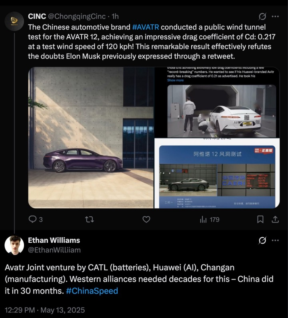Viewport: 288px width, 318px height.
Task: Open view analytics showing 179 views
Action: [210, 220]
